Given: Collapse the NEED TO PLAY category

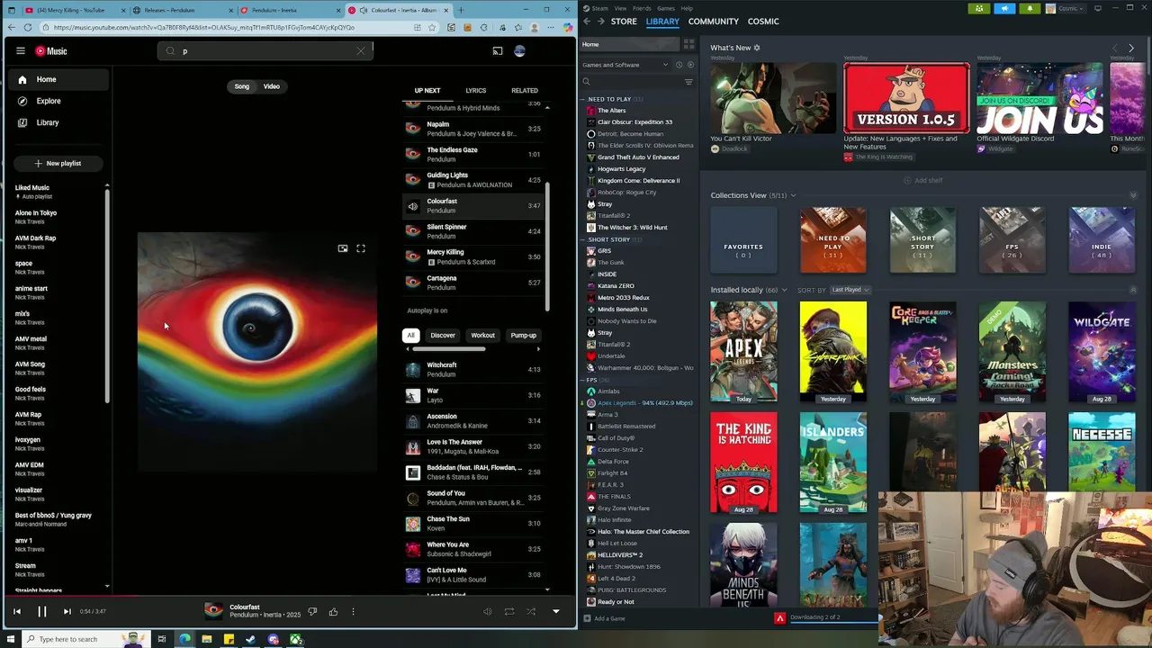Looking at the screenshot, I should click(x=583, y=99).
